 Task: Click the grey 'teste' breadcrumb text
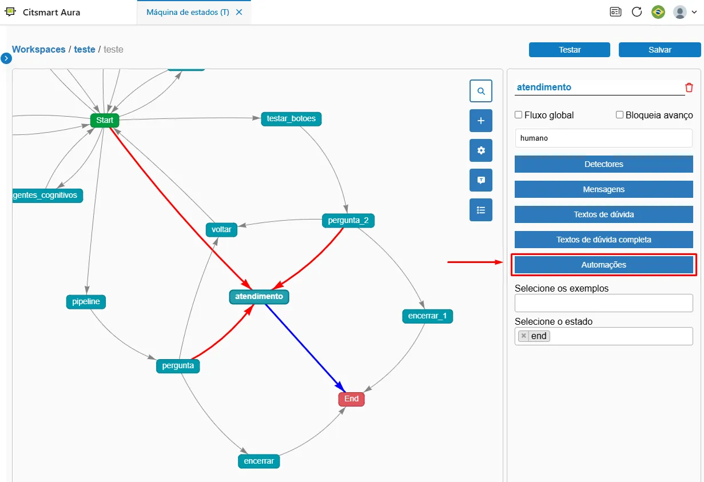[113, 49]
